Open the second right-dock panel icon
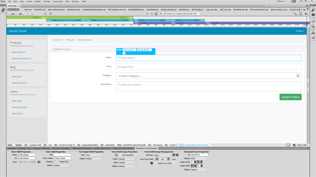This screenshot has width=316, height=177. click(313, 15)
